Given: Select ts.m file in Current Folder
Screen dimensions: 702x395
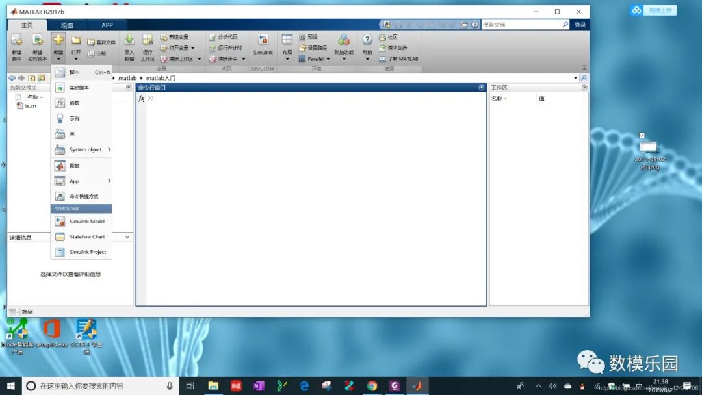Looking at the screenshot, I should point(27,106).
